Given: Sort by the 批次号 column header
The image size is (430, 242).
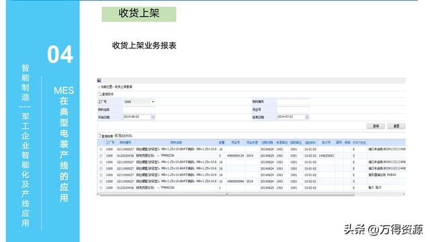Looking at the screenshot, I should pyautogui.click(x=326, y=143).
